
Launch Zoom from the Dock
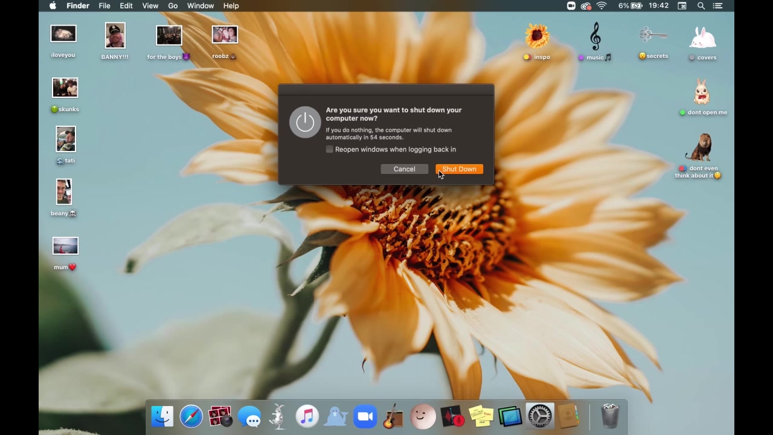[365, 416]
